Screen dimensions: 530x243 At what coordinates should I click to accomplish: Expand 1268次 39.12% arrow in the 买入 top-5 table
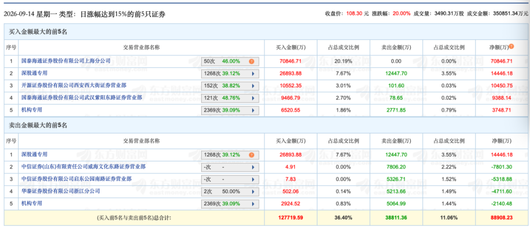(253, 74)
